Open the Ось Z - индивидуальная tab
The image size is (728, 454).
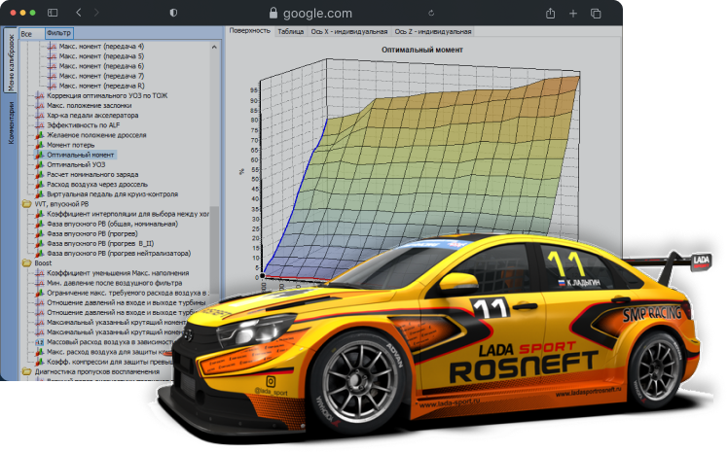click(433, 31)
